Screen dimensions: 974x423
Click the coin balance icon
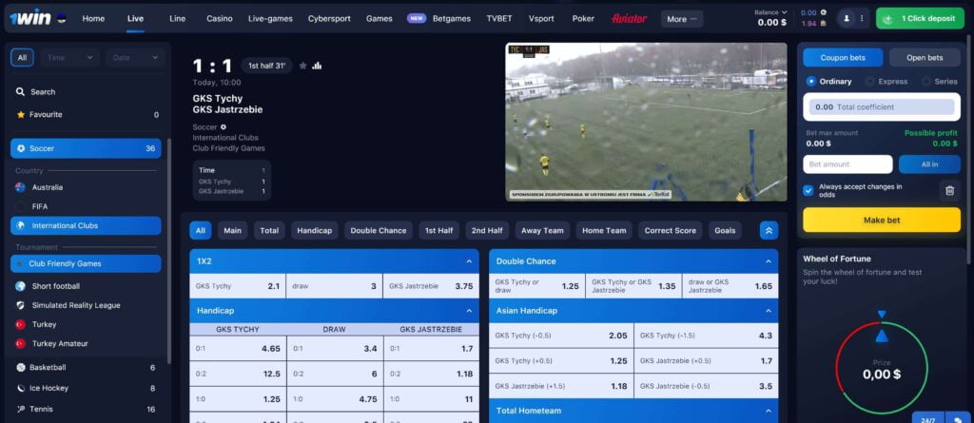[x=823, y=12]
